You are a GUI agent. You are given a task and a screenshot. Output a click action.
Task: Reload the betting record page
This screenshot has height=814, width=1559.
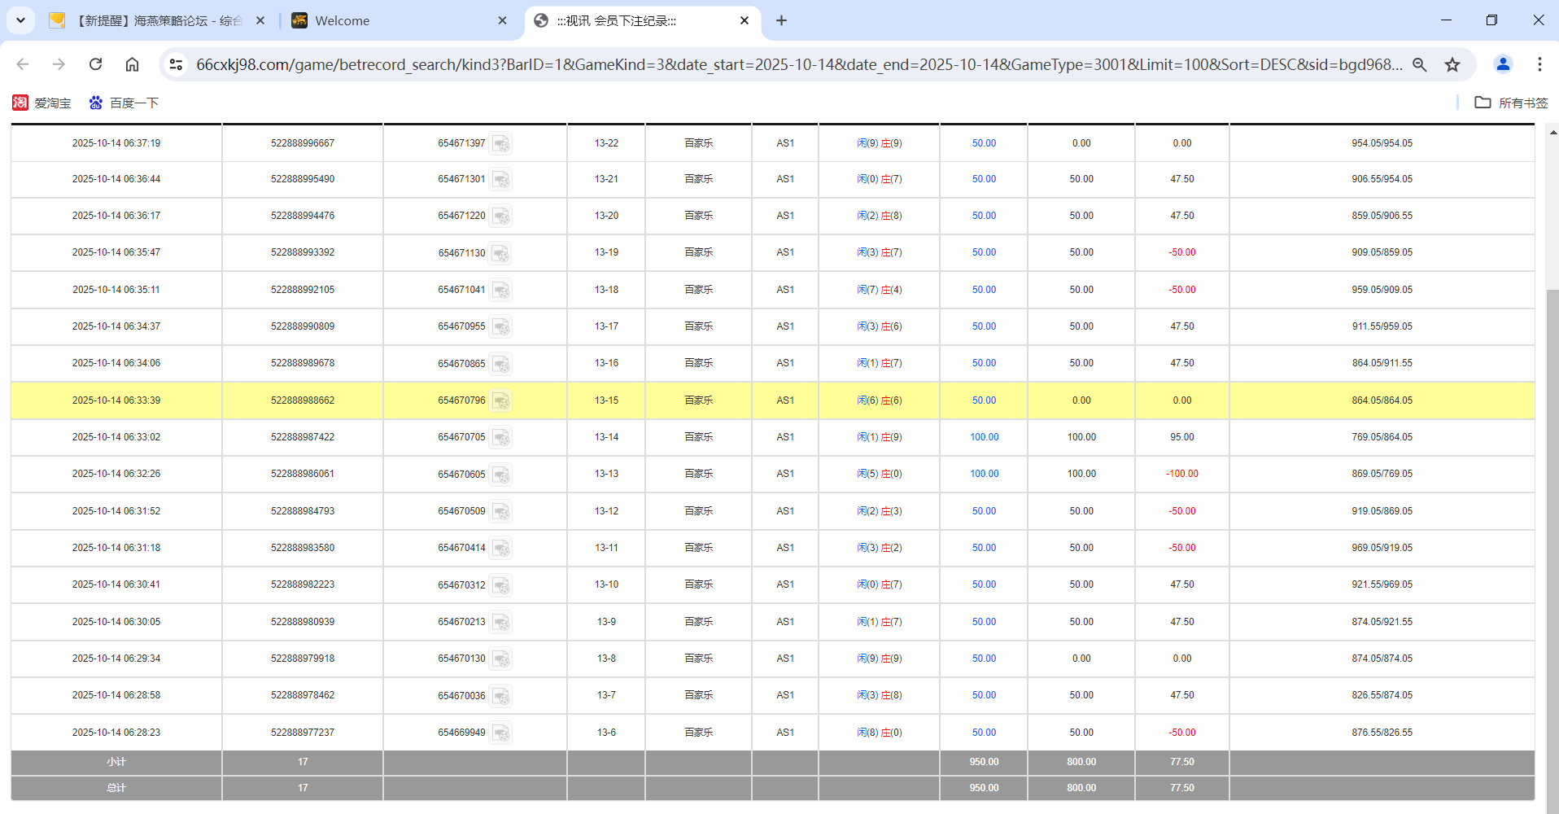click(95, 64)
